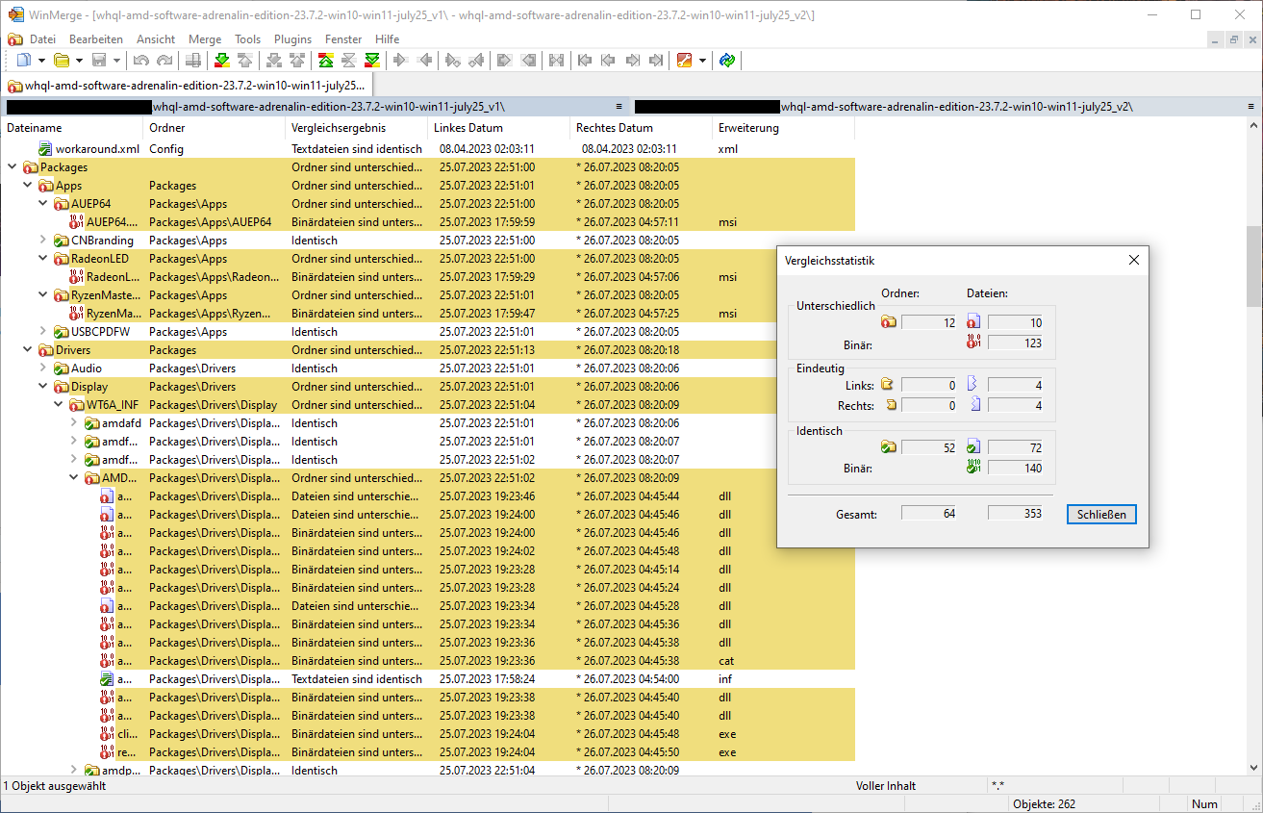This screenshot has height=813, width=1263.
Task: Sort by Dateiname column header
Action: tap(73, 128)
